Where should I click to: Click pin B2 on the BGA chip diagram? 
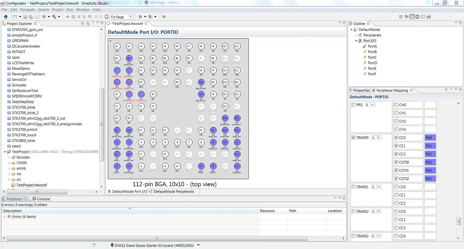coord(129,58)
